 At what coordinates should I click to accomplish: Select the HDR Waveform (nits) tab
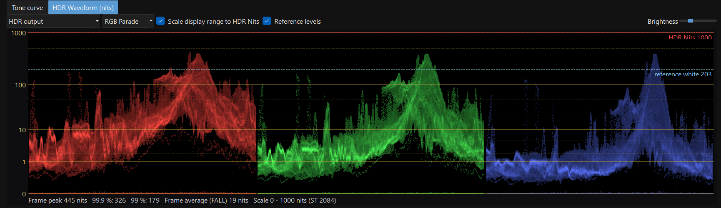[x=83, y=7]
